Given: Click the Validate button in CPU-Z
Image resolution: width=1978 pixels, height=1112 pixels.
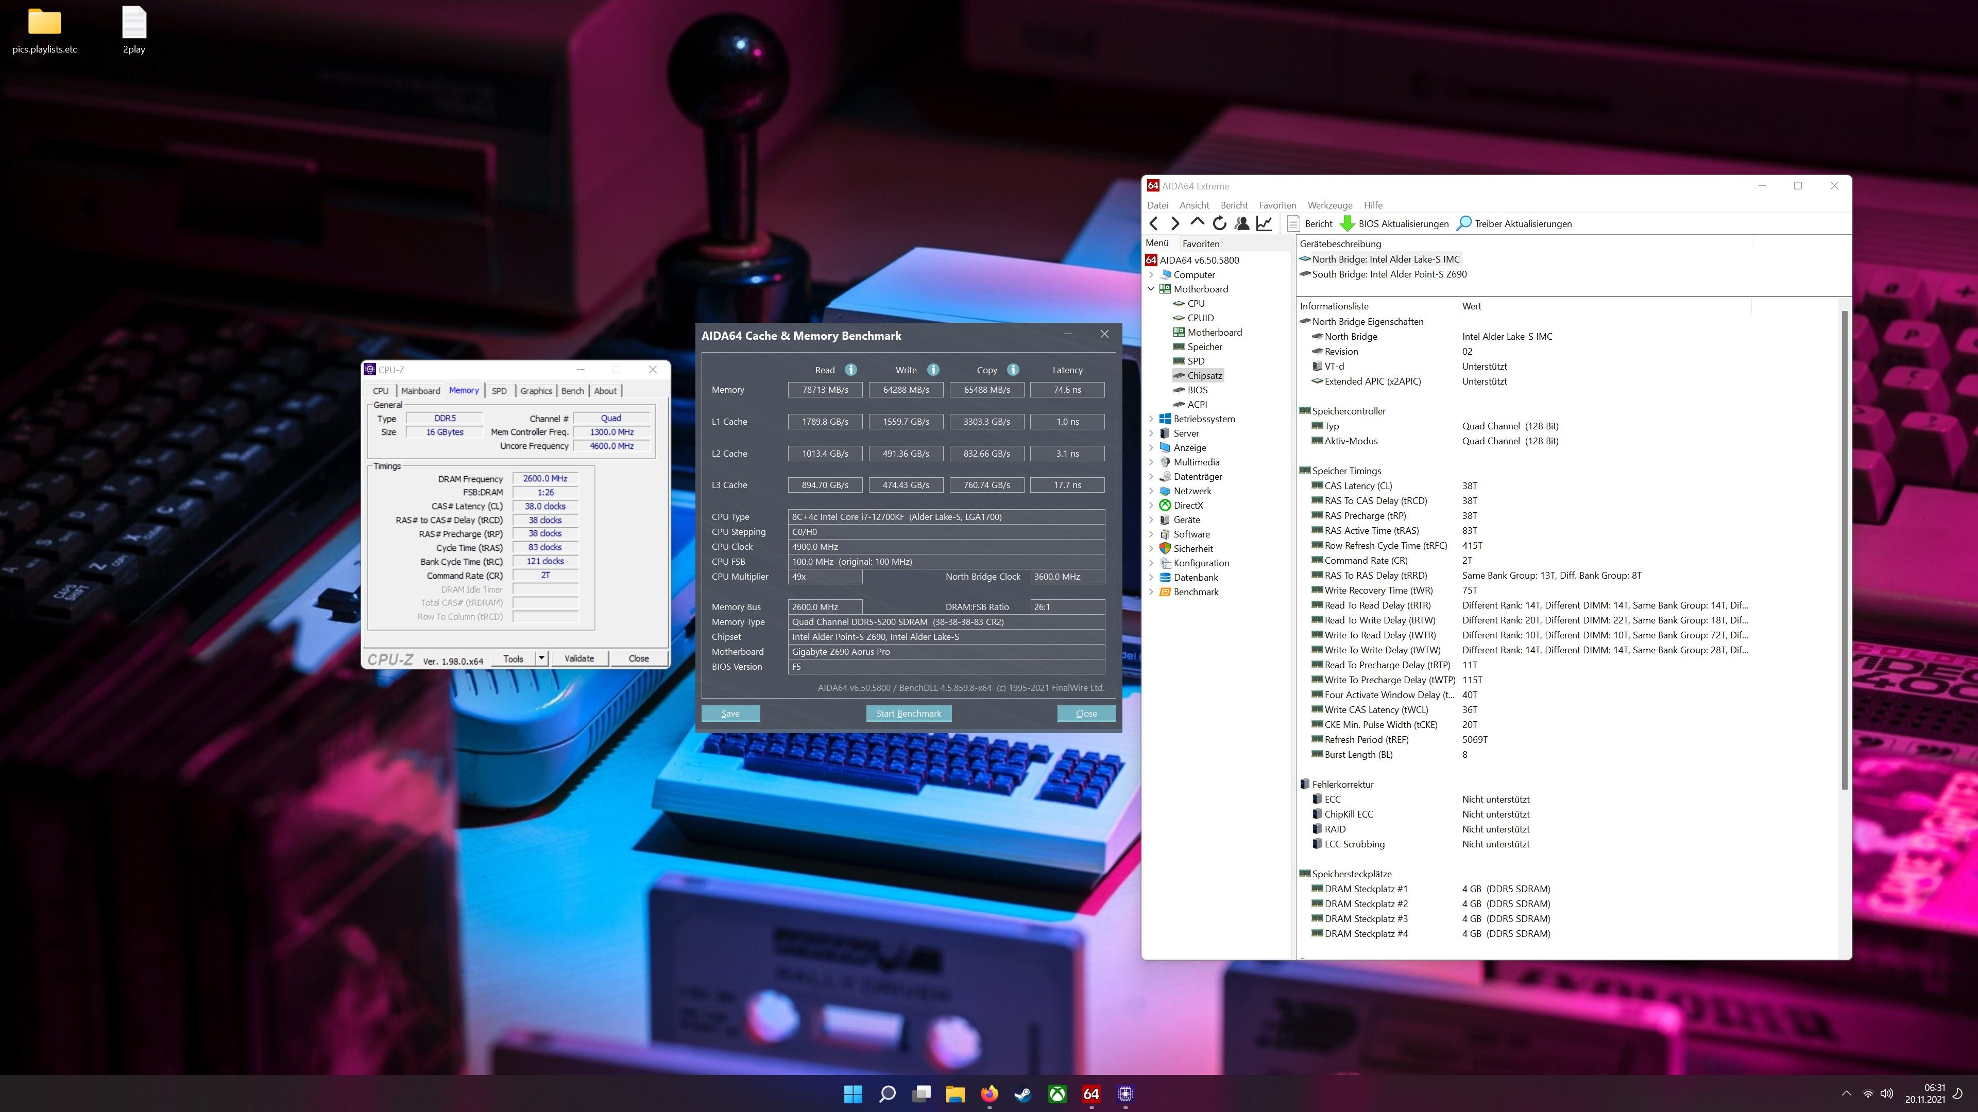Looking at the screenshot, I should pos(579,658).
